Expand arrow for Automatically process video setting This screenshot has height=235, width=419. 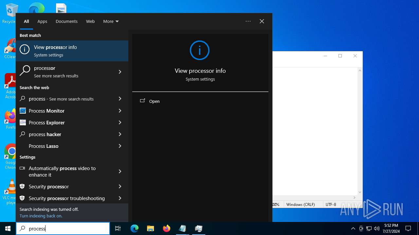pyautogui.click(x=120, y=171)
